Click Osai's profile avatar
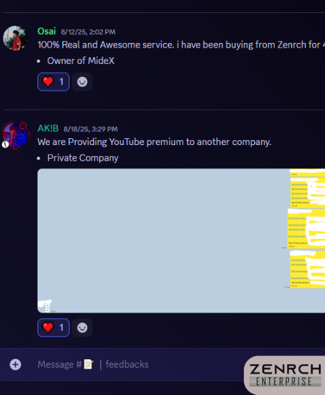The height and width of the screenshot is (395, 325). pyautogui.click(x=16, y=38)
